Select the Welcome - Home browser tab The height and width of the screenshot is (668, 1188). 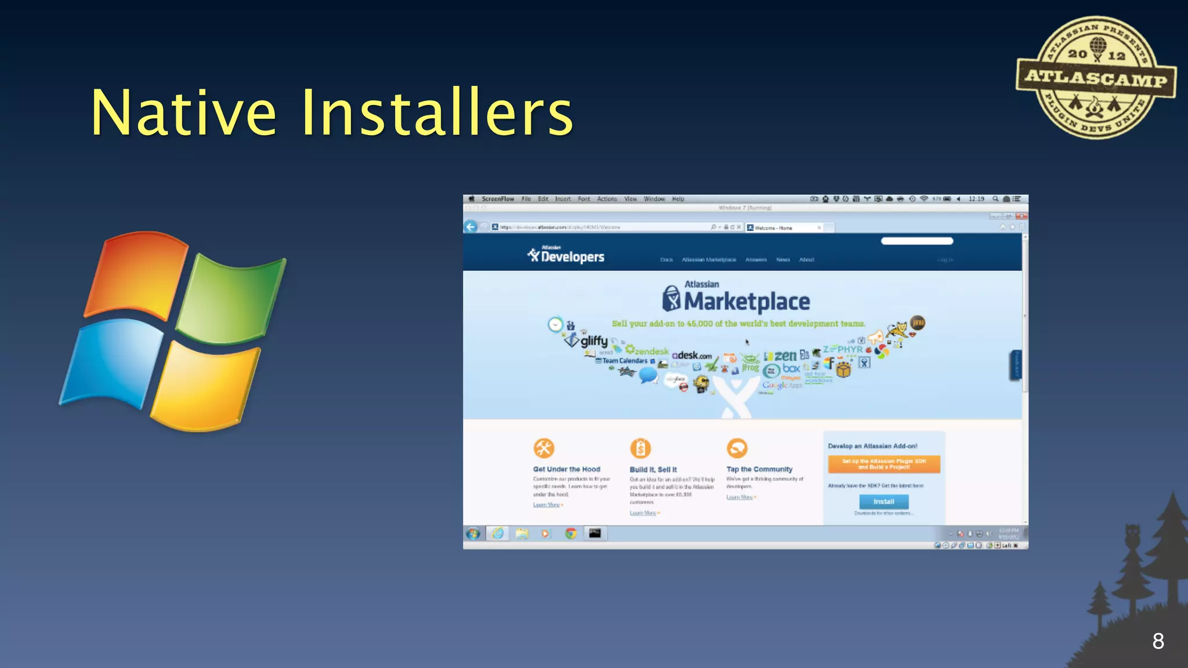[784, 228]
